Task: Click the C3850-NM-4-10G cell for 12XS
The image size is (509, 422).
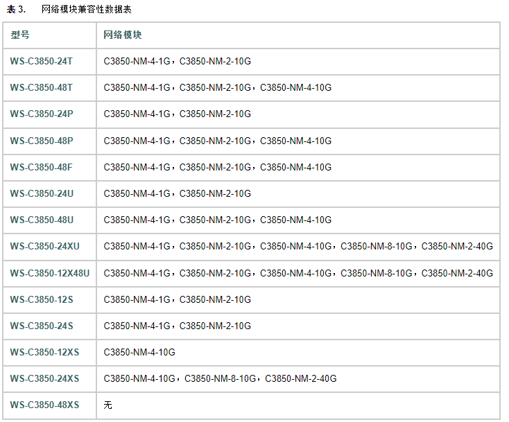Action: 139,352
